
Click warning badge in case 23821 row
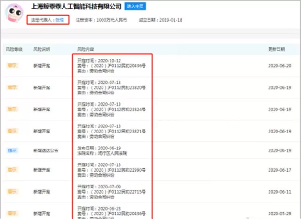(x=12, y=131)
